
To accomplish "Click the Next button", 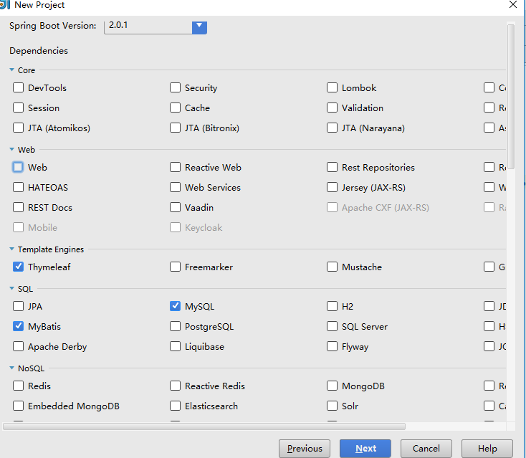I will pyautogui.click(x=365, y=448).
